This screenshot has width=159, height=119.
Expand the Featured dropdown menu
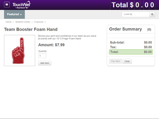[14, 14]
